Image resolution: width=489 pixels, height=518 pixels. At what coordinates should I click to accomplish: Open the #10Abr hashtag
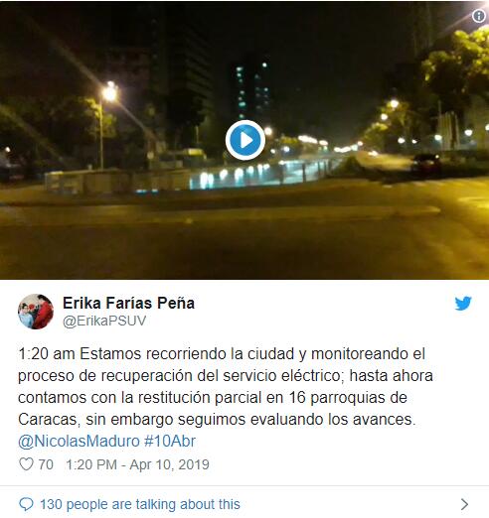pyautogui.click(x=170, y=442)
